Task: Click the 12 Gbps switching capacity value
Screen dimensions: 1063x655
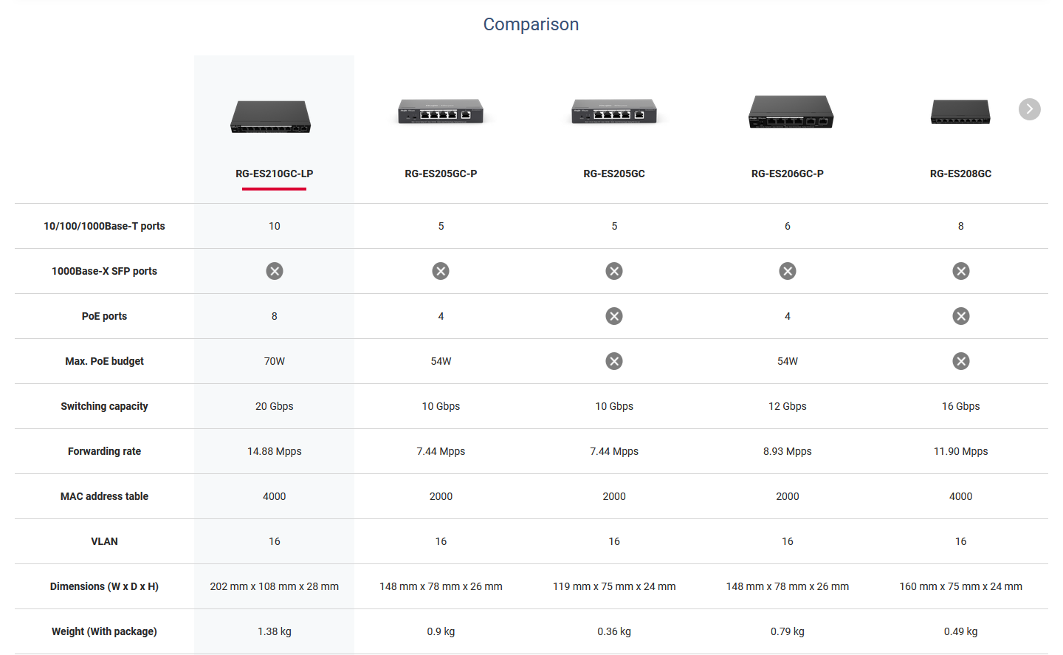Action: pyautogui.click(x=788, y=406)
